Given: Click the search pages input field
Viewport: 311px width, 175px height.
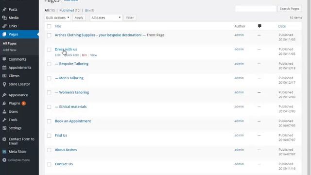Looking at the screenshot, I should pos(256,9).
